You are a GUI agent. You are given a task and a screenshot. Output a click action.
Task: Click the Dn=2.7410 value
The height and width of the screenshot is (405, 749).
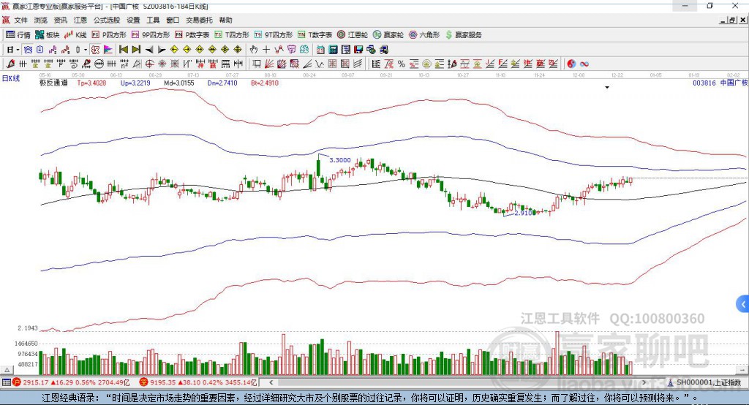(x=222, y=83)
